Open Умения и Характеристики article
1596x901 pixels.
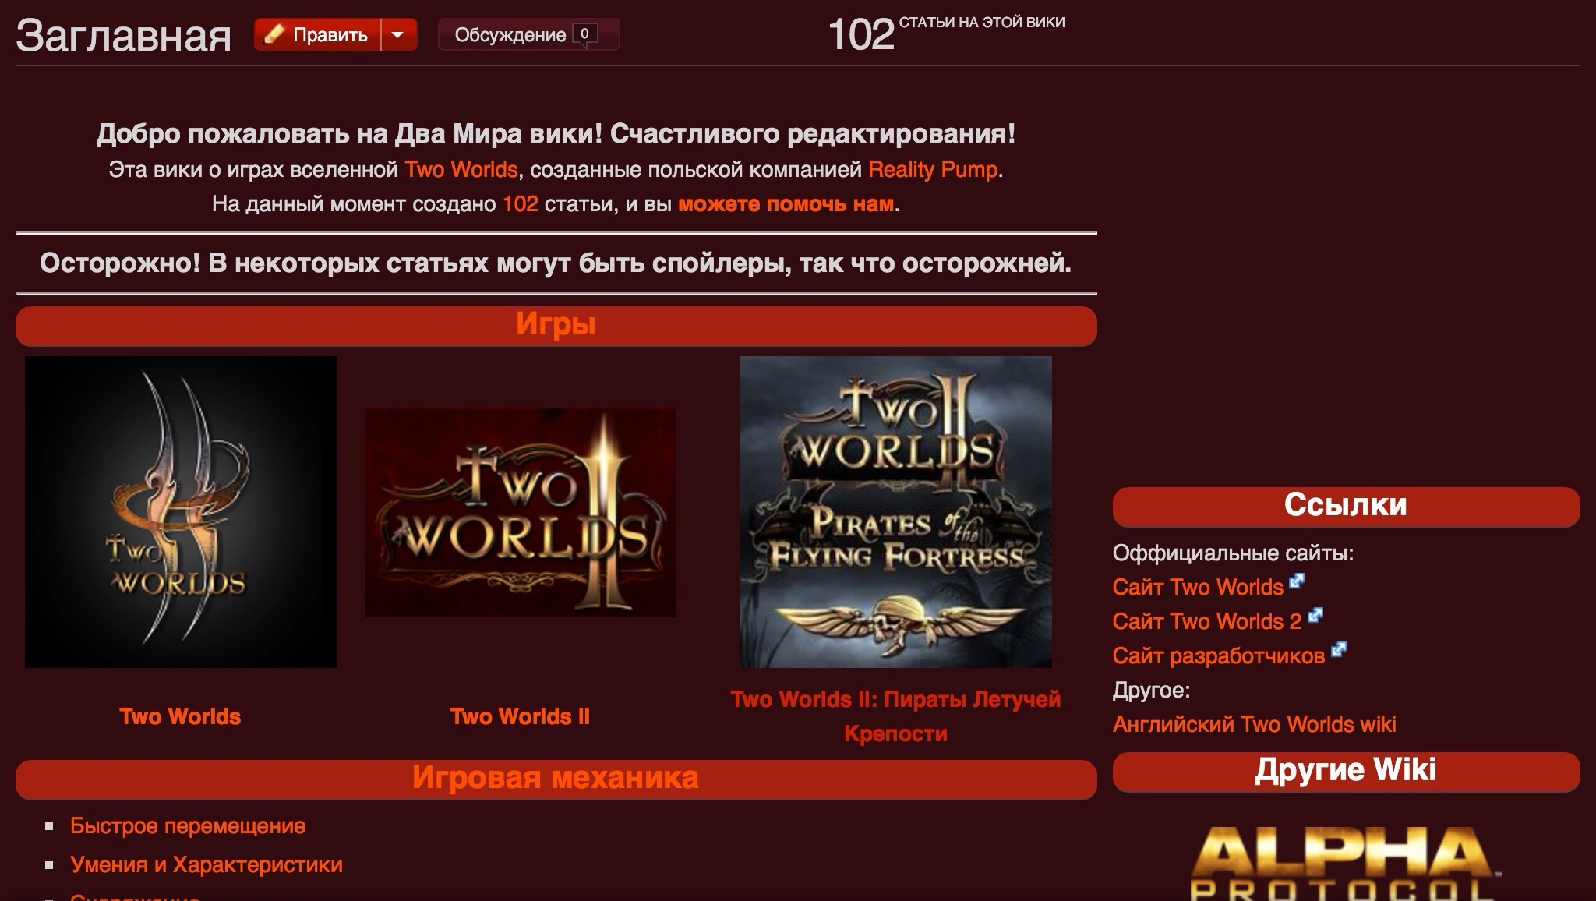(x=207, y=864)
